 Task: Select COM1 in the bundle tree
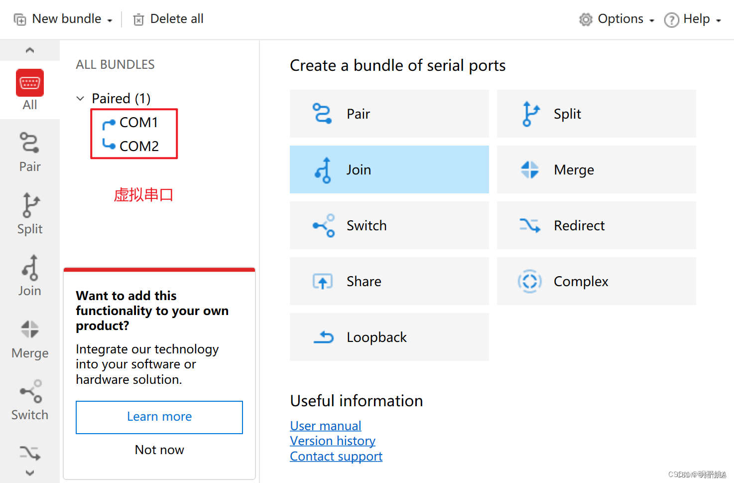138,122
